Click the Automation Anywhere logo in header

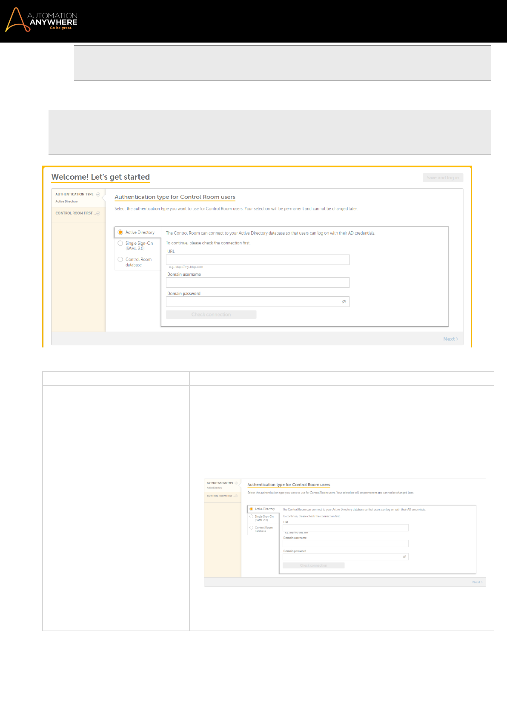pos(41,20)
